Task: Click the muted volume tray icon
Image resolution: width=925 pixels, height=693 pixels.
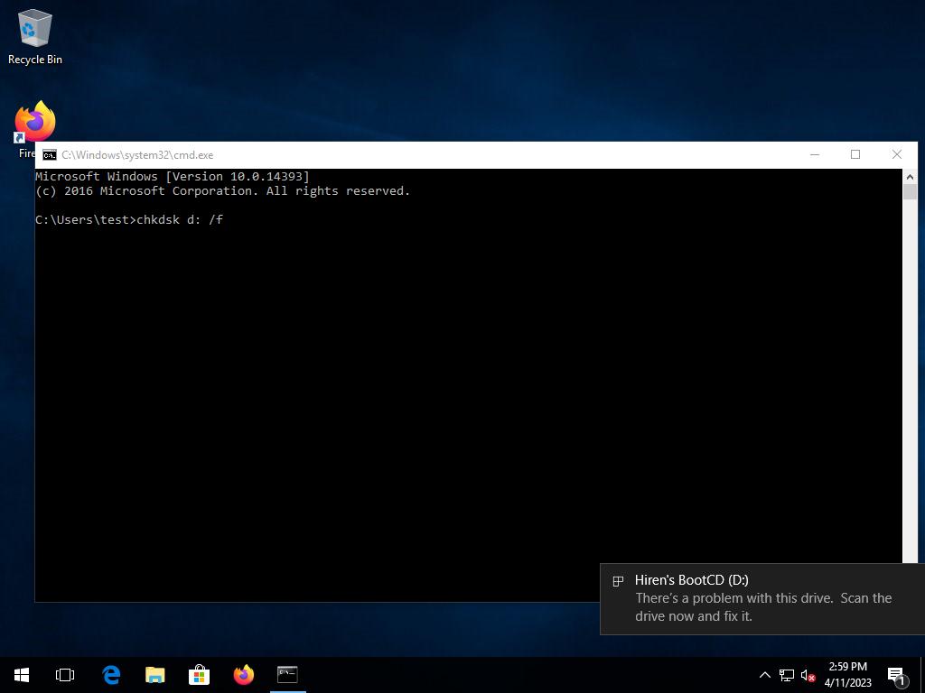Action: click(808, 675)
